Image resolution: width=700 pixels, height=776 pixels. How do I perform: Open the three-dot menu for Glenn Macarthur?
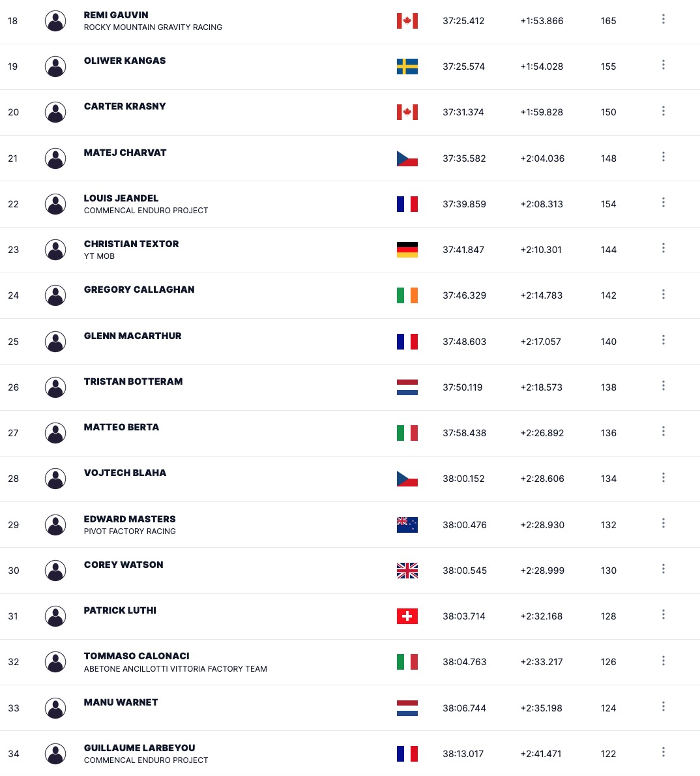tap(664, 340)
